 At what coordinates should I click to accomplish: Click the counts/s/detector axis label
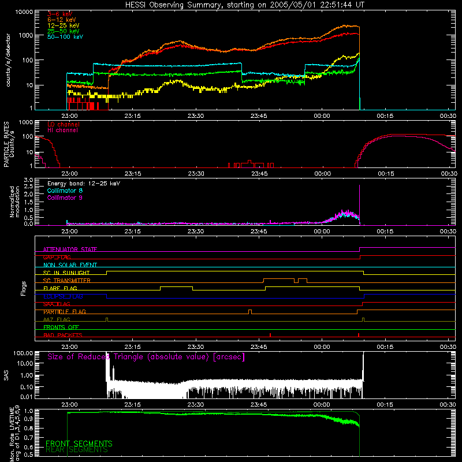(x=8, y=60)
